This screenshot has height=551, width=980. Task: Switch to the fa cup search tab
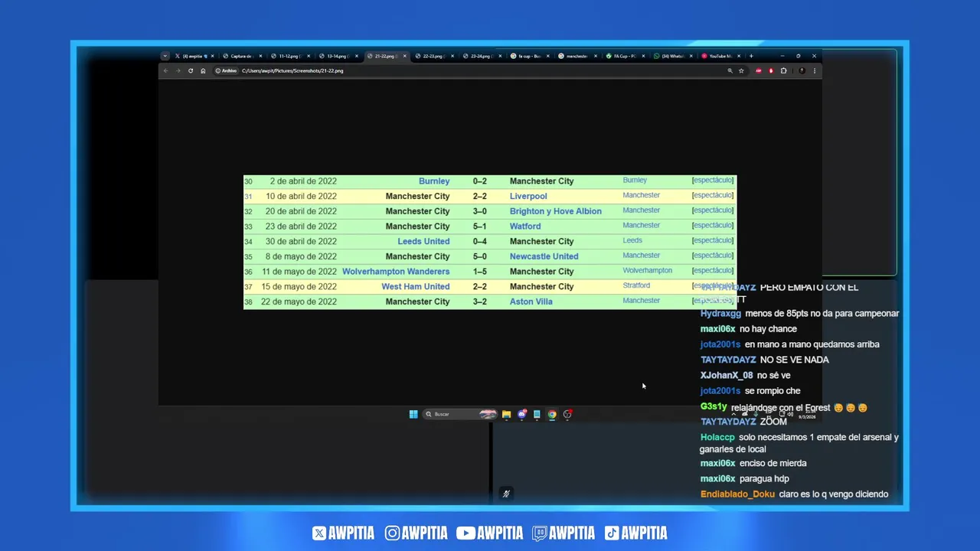coord(528,56)
